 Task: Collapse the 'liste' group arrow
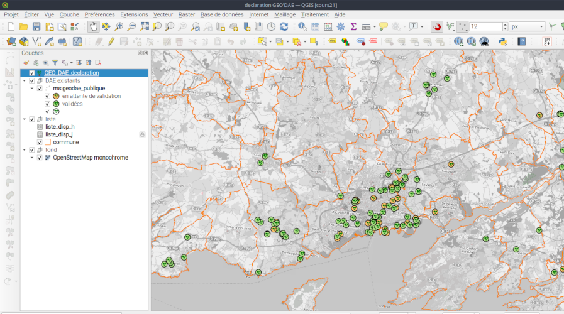[25, 119]
